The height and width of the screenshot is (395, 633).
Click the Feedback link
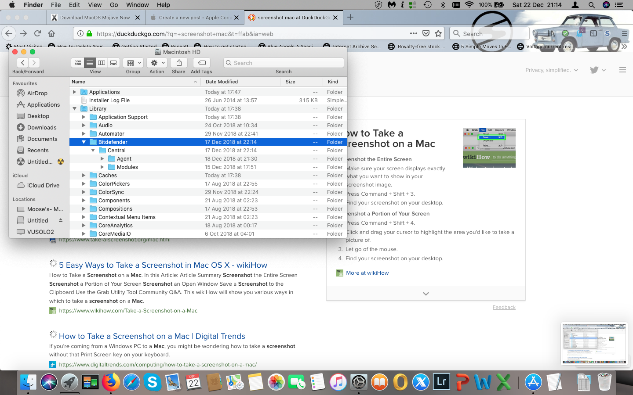tap(504, 307)
